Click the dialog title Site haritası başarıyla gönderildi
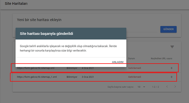 click(x=46, y=34)
